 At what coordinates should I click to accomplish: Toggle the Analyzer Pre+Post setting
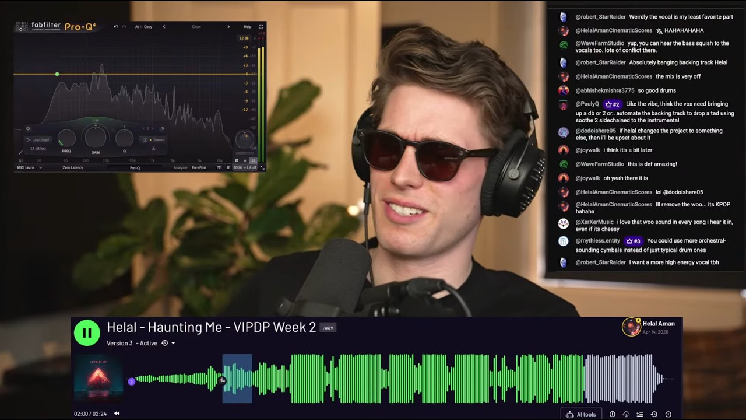pos(199,167)
